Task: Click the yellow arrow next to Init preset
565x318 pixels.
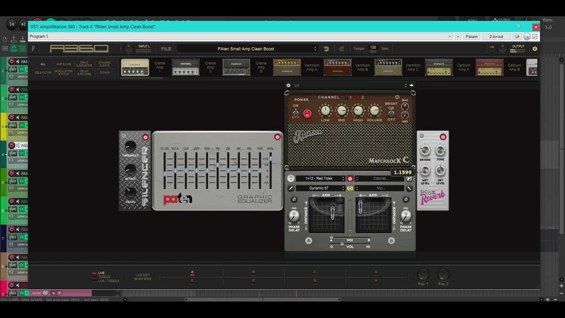Action: 411,85
